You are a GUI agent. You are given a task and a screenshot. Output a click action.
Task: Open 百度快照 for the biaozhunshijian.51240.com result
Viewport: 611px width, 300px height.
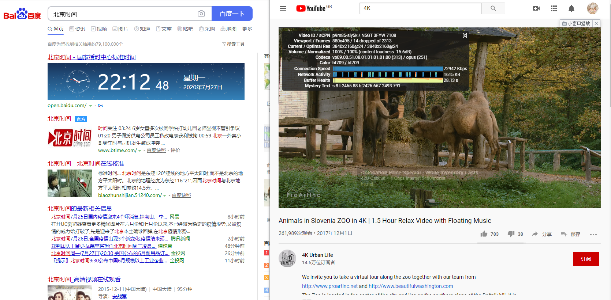(x=181, y=195)
